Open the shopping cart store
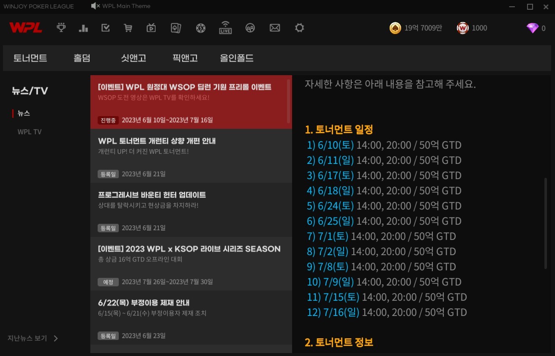This screenshot has height=356, width=555. click(x=128, y=28)
